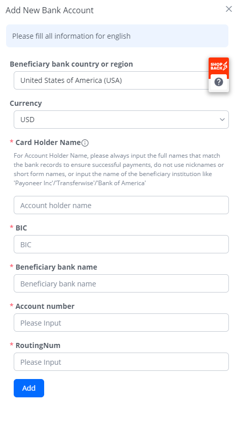
Task: Click the Card Holder Name label
Action: pos(48,142)
